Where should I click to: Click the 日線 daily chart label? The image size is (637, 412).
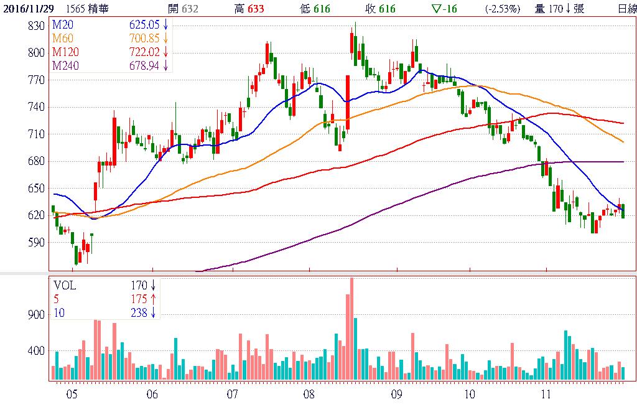[x=627, y=9]
